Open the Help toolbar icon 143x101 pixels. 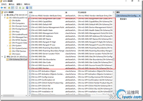point(27,8)
